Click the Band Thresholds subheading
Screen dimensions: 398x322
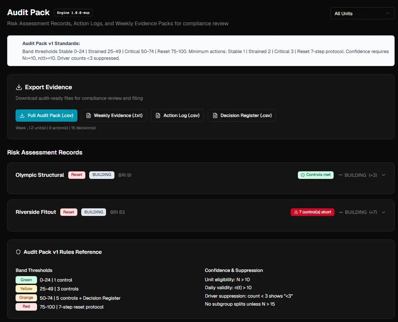point(34,271)
